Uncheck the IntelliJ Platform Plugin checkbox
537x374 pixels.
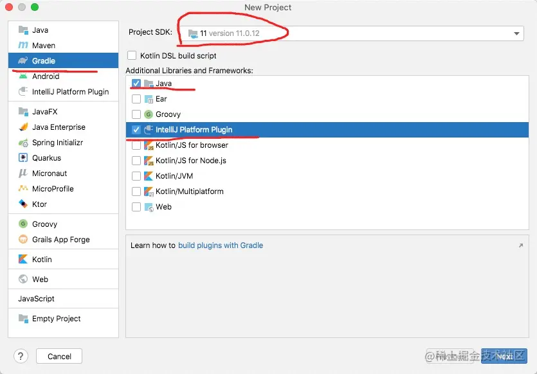(136, 130)
